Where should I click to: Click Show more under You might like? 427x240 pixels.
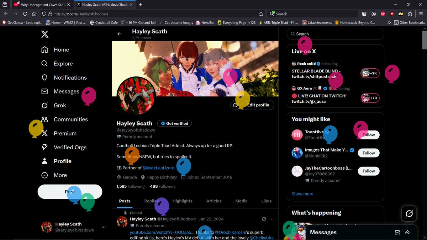click(x=302, y=194)
